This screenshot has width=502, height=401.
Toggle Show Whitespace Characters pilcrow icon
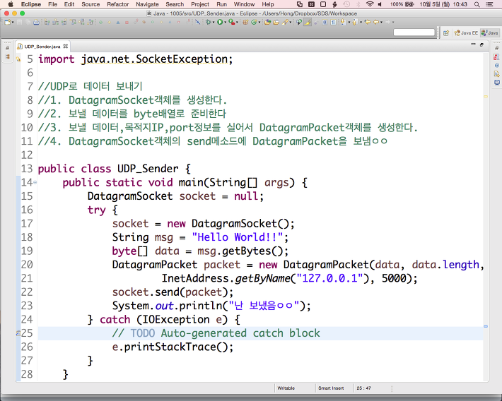tap(333, 22)
